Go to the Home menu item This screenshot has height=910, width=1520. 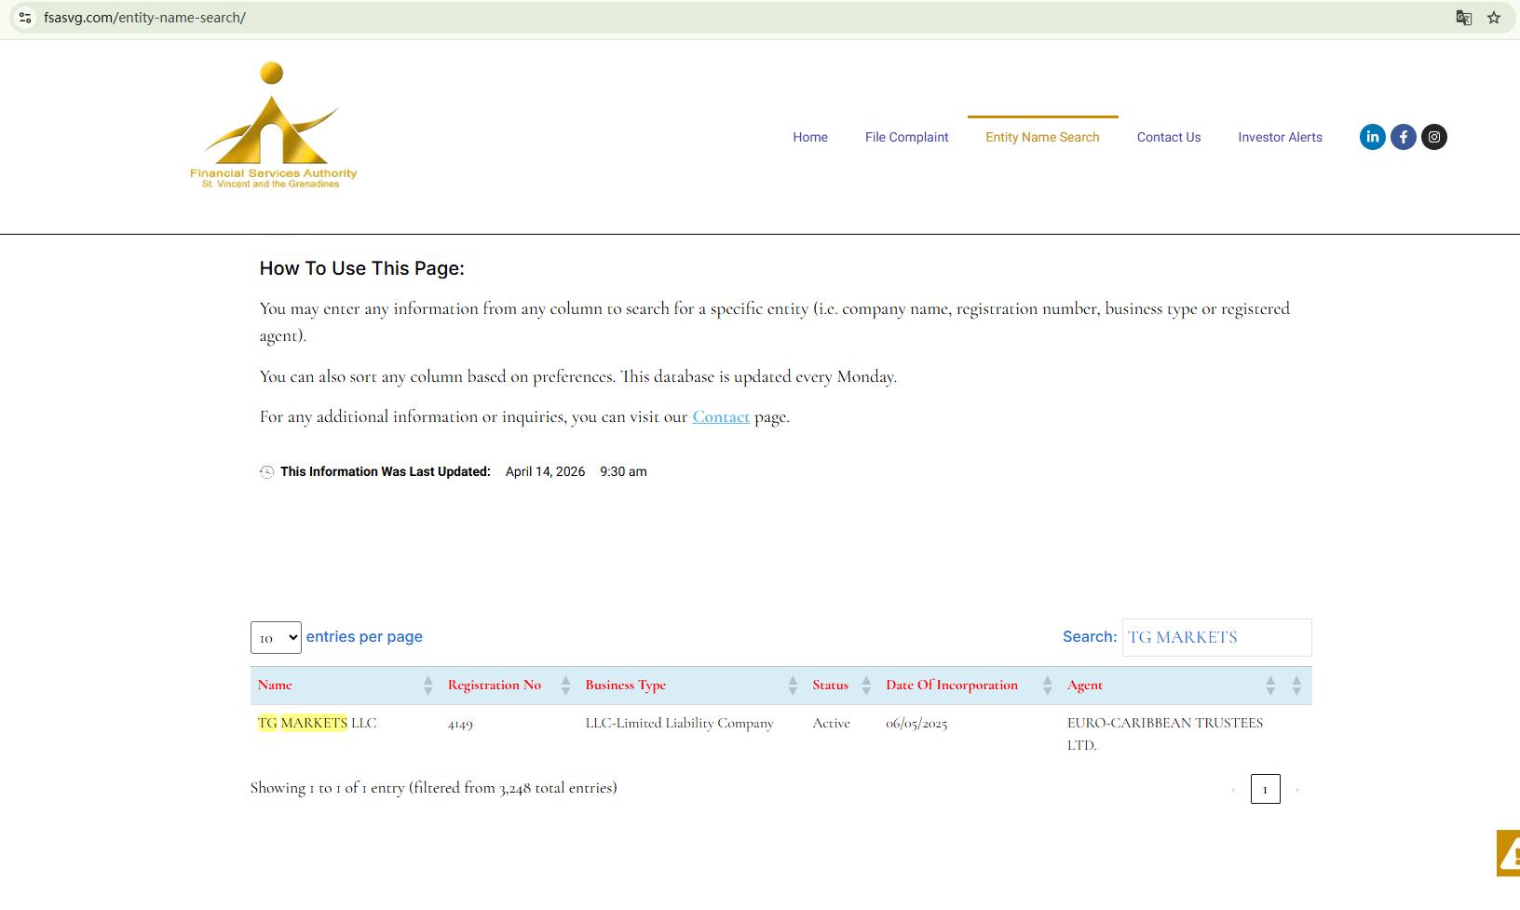809,137
